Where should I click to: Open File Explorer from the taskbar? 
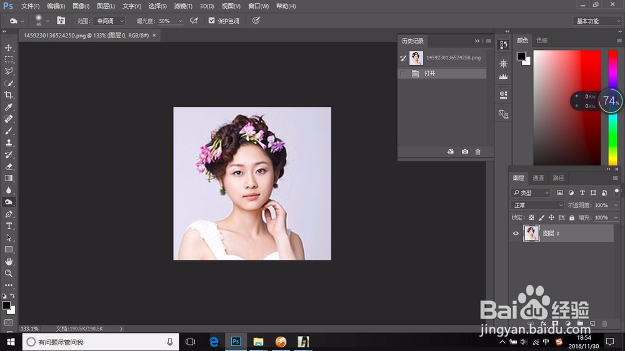(258, 342)
